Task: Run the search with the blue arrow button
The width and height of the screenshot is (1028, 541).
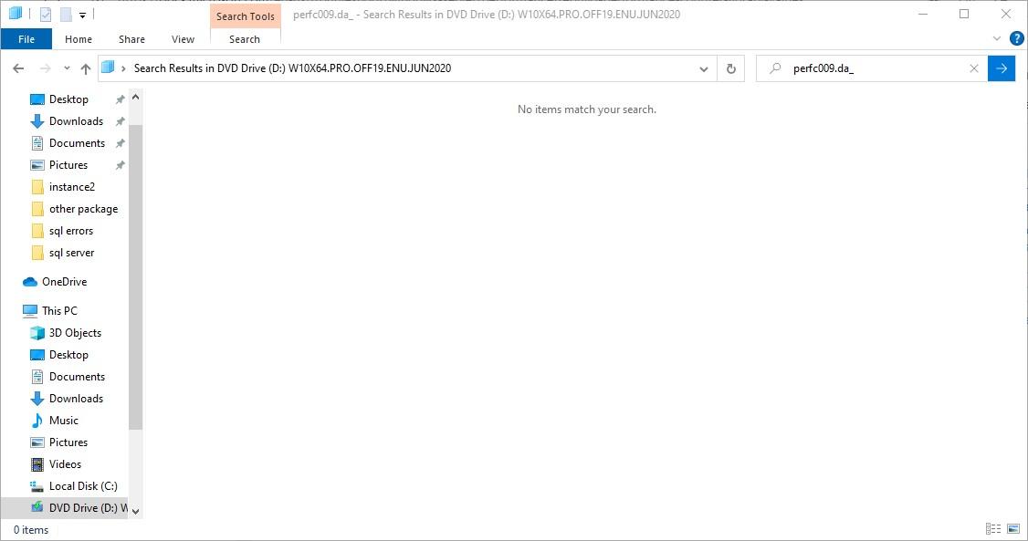Action: pos(1002,68)
